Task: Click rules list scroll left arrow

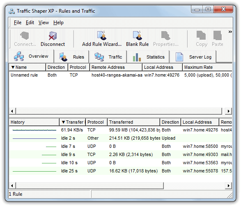Action: click(12, 111)
